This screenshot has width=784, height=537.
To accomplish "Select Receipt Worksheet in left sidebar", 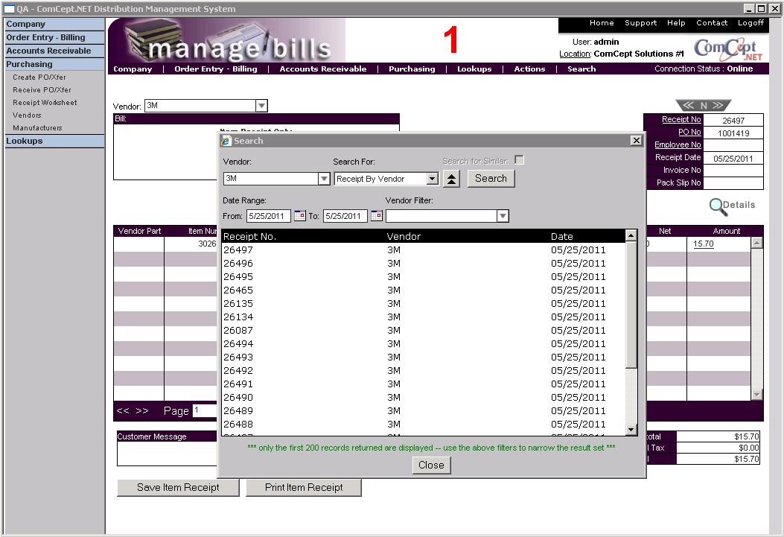I will coord(45,103).
